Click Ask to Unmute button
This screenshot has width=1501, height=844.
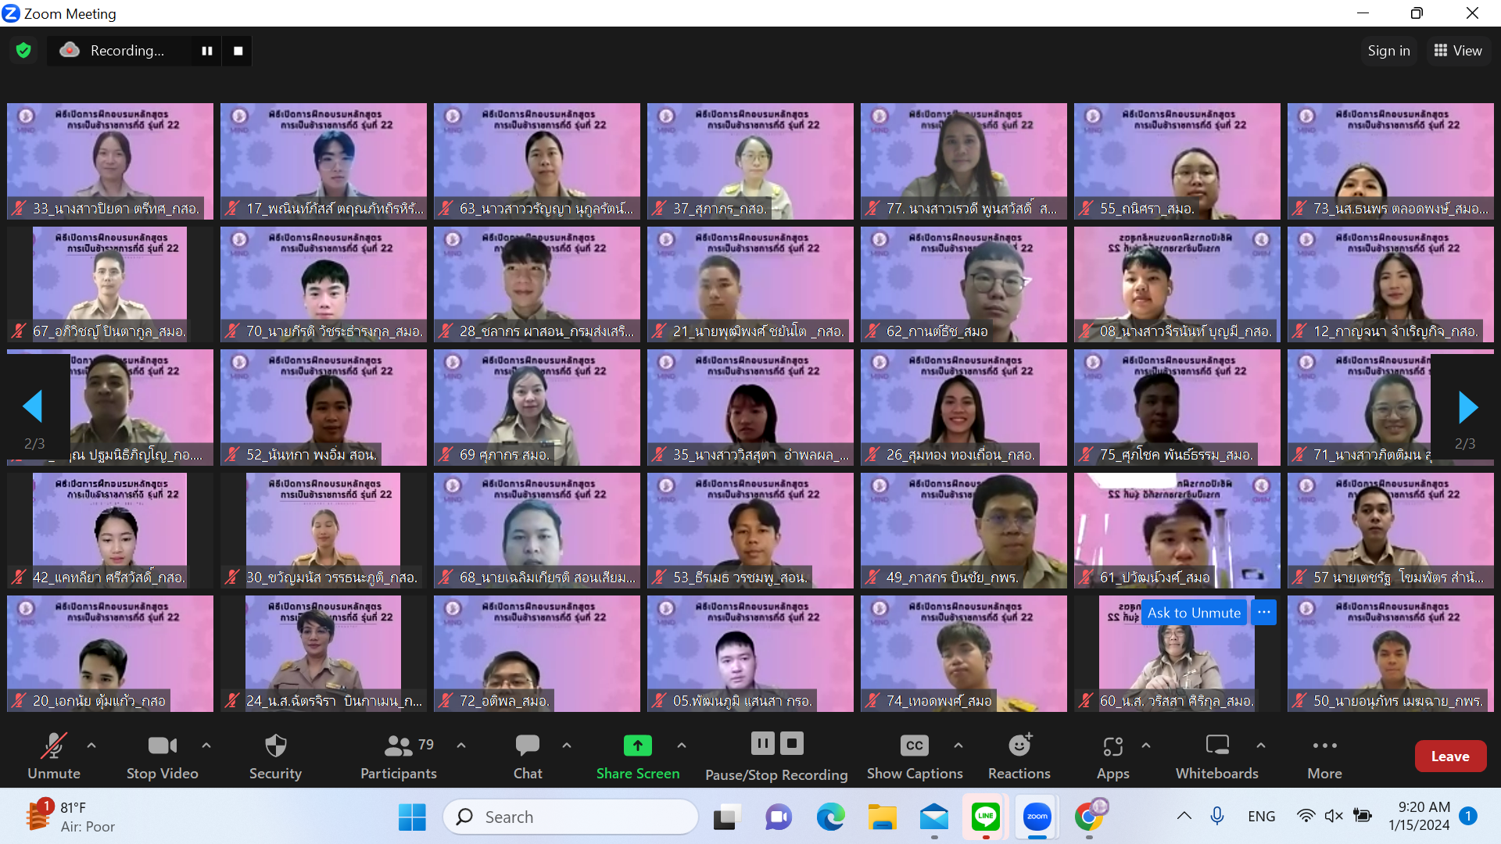(1193, 613)
